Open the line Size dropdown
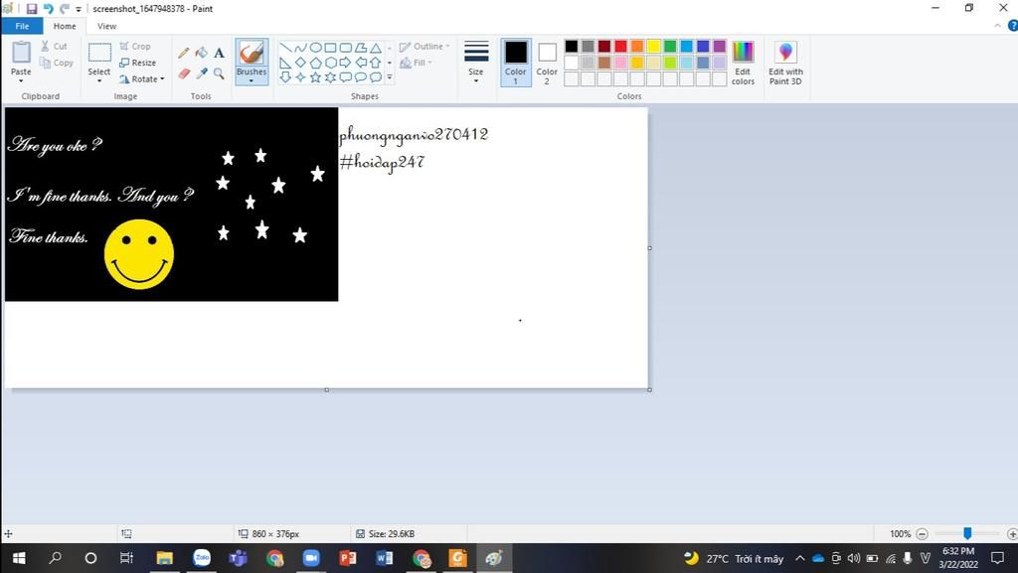This screenshot has height=573, width=1018. [x=476, y=63]
